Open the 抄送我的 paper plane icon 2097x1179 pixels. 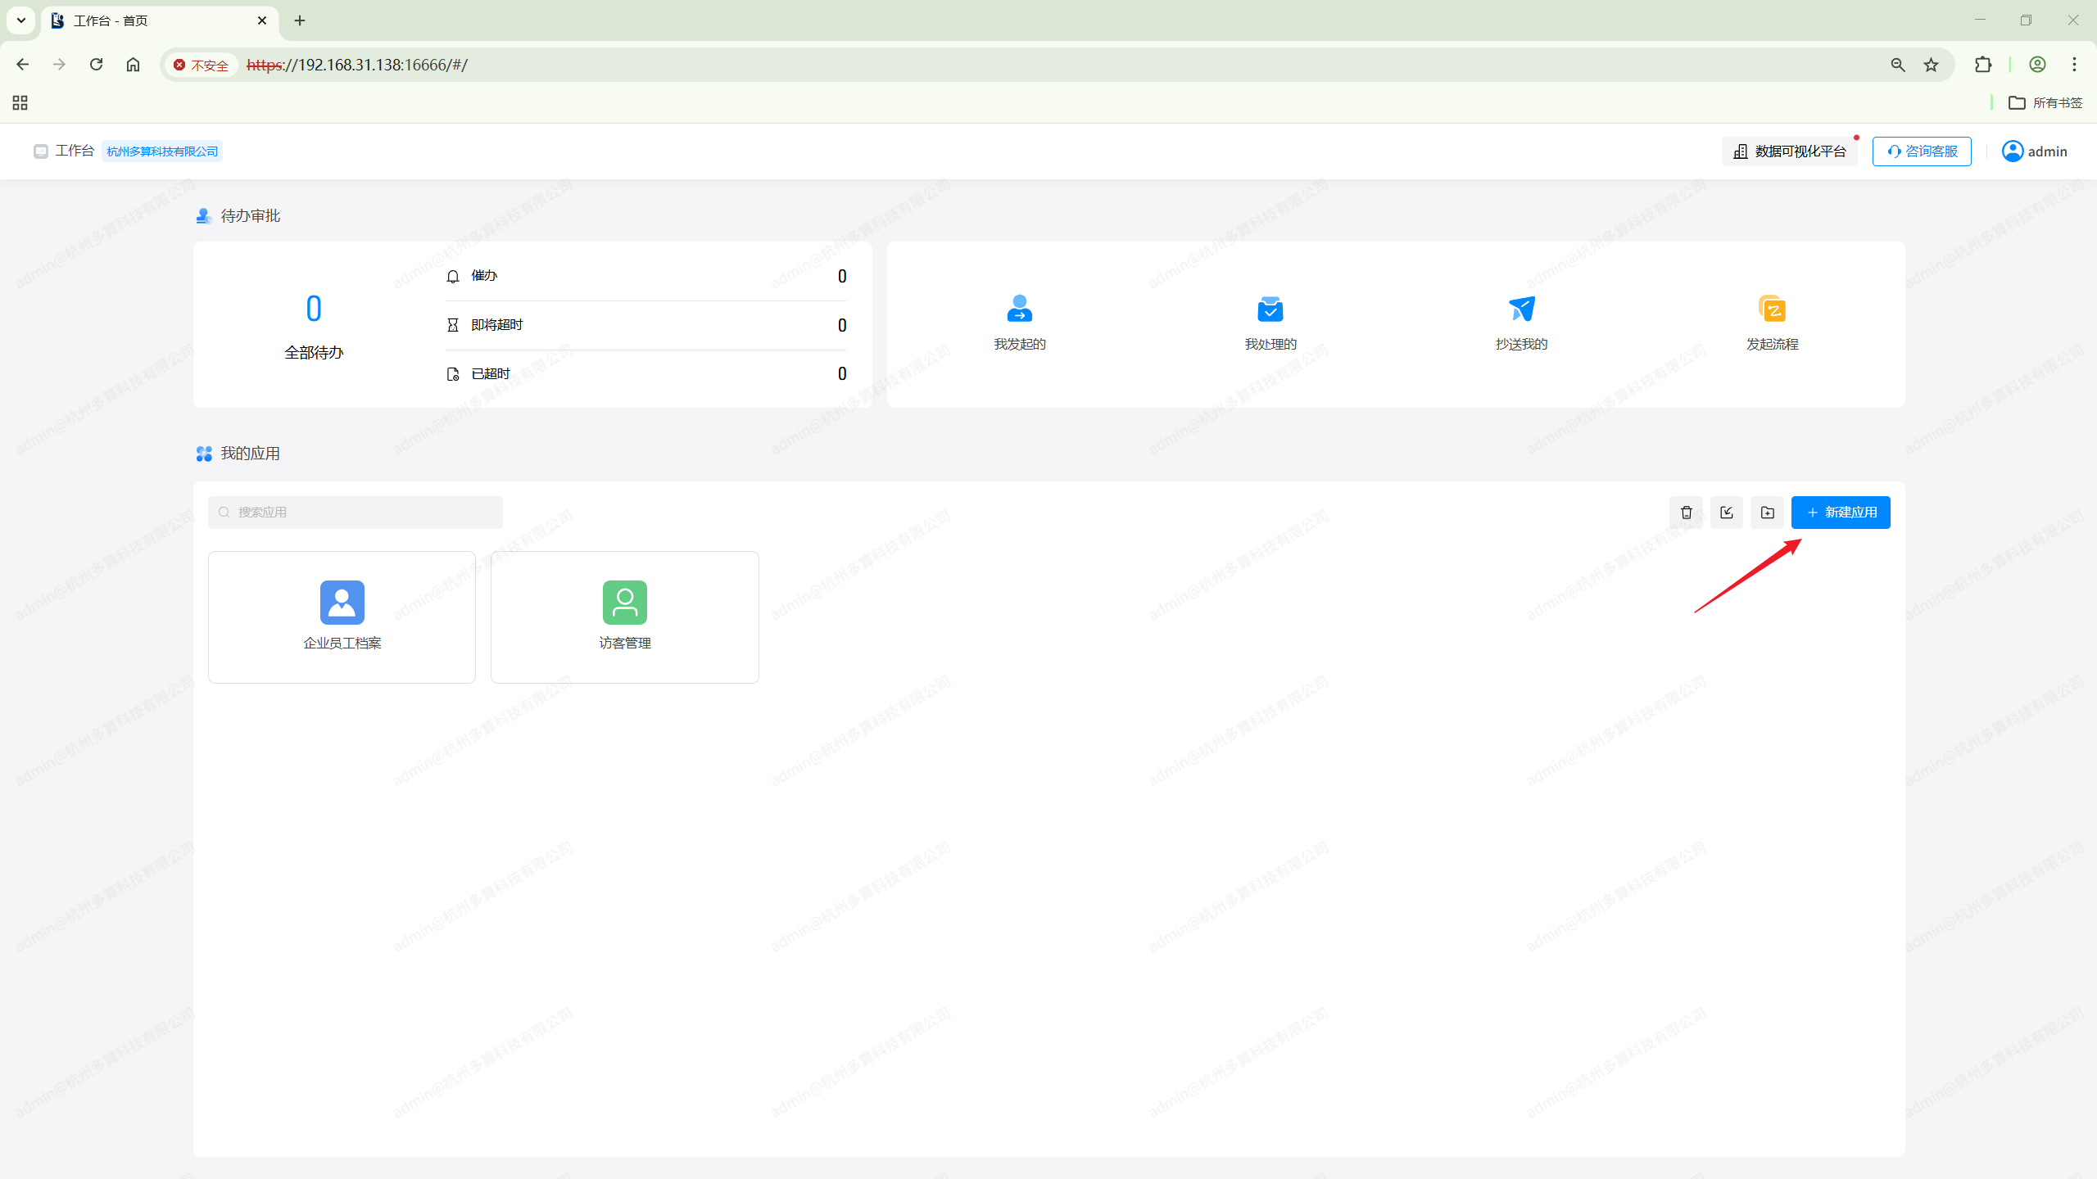(x=1521, y=309)
